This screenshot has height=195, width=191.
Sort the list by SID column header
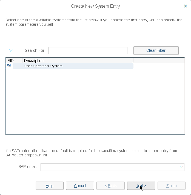click(x=14, y=61)
